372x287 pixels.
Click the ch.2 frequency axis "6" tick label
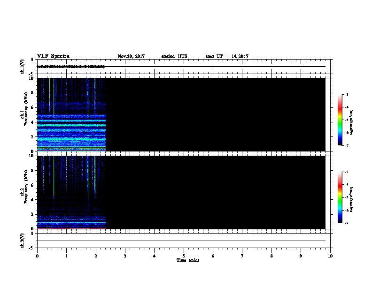(x=32, y=185)
